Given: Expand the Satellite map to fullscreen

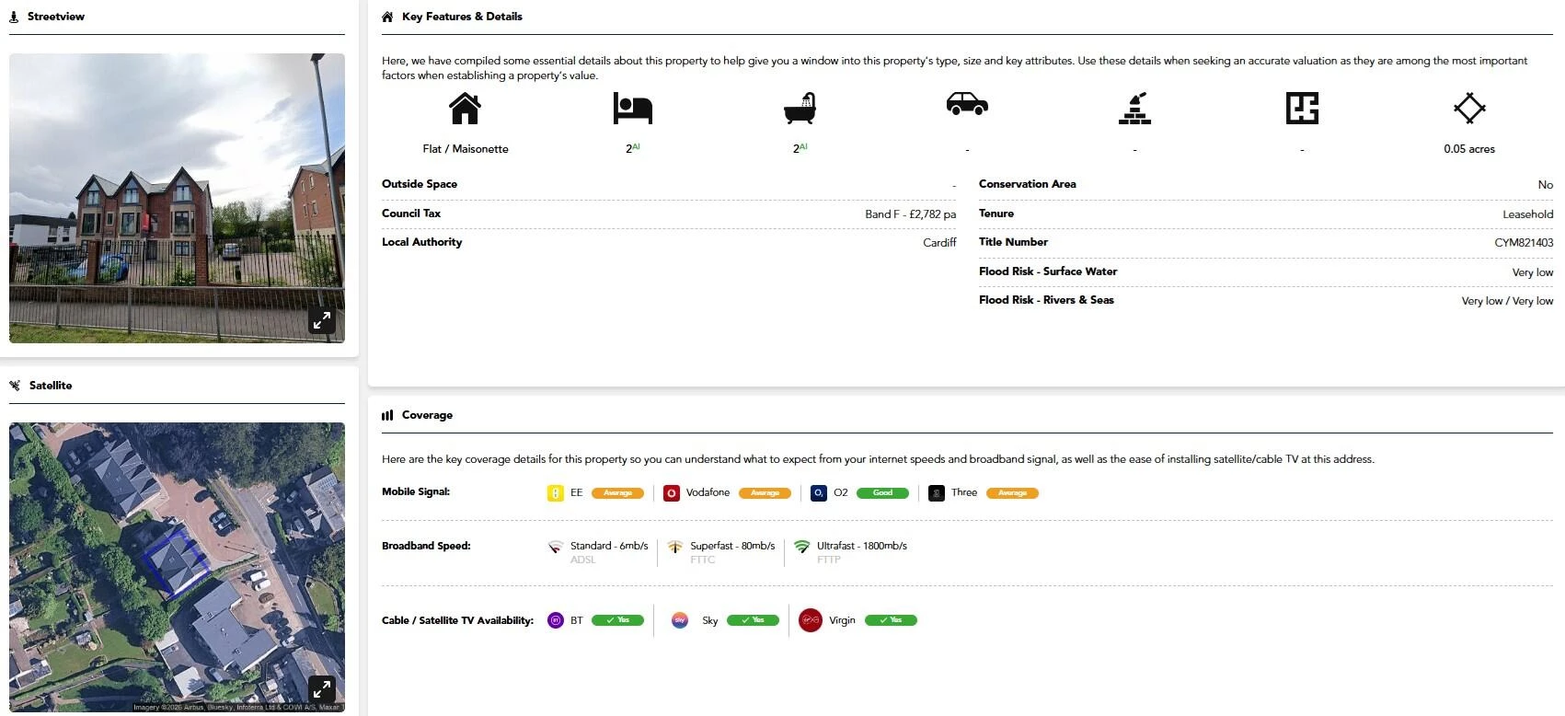Looking at the screenshot, I should (x=321, y=688).
